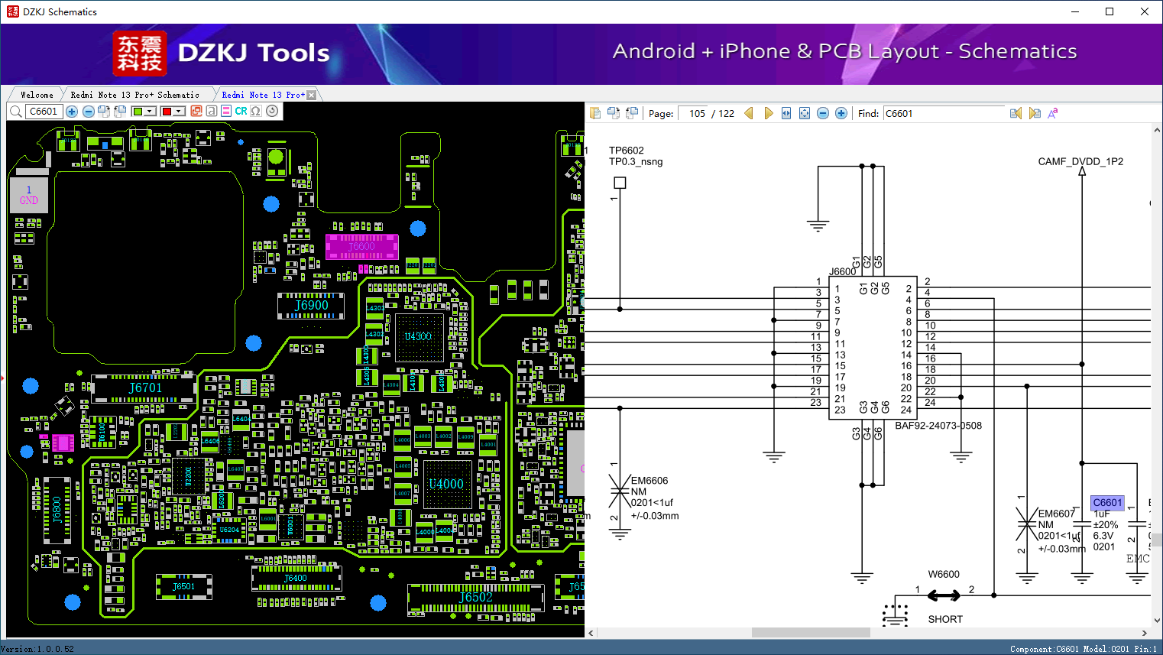Click the orange overlapping-squares icon in PCB toolbar
Viewport: 1163px width, 655px height.
[196, 111]
